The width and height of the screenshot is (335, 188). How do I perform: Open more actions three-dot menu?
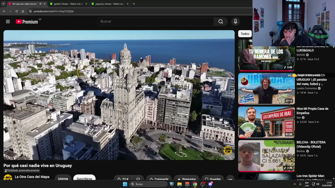230,178
